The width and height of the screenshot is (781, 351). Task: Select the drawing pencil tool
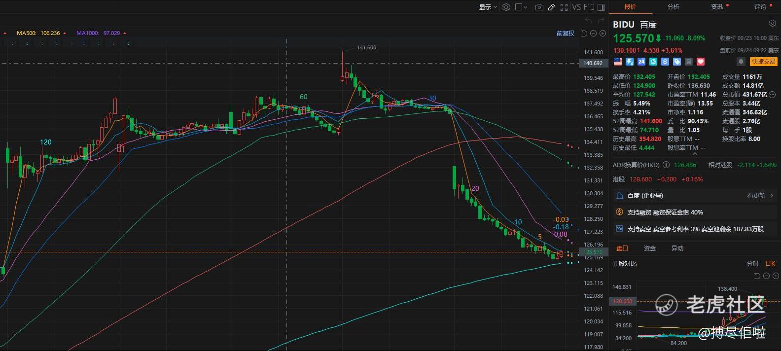coord(551,7)
